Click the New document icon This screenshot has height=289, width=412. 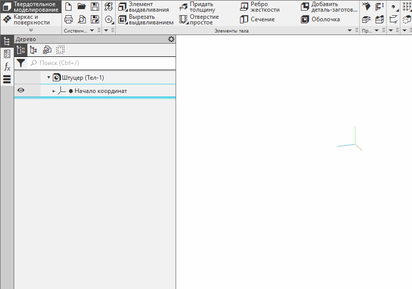[68, 7]
